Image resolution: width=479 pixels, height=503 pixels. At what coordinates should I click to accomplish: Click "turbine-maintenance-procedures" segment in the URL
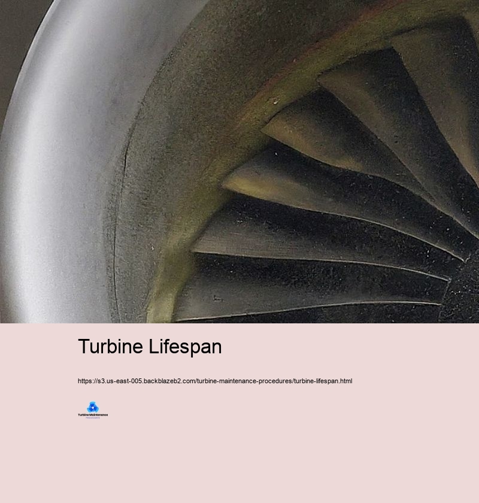click(244, 381)
